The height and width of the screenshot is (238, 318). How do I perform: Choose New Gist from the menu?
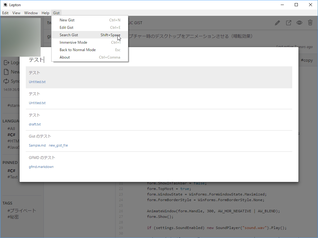[x=90, y=20]
